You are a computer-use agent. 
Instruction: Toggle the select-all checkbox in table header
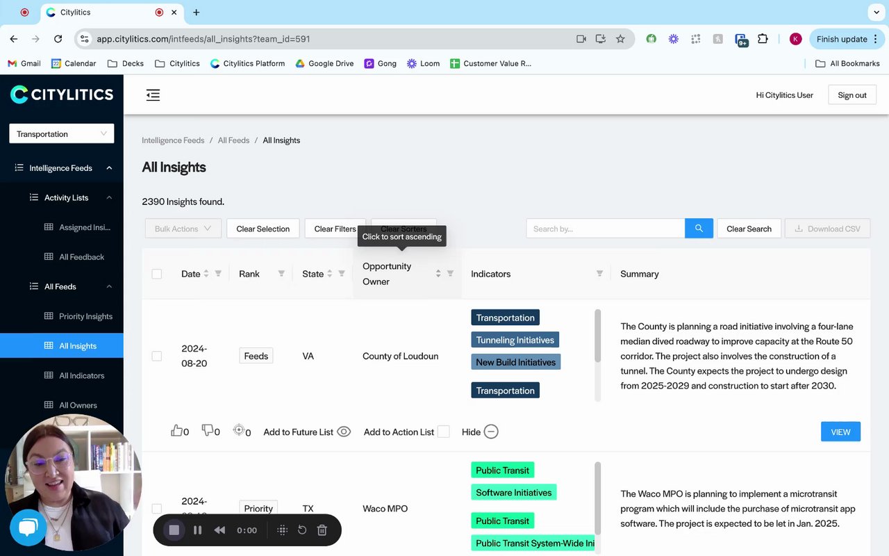pos(157,274)
